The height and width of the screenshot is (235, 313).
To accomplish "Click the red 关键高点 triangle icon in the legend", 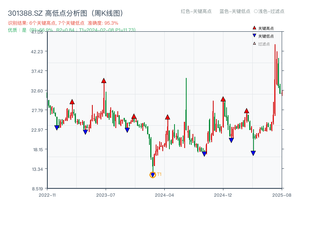I will click(254, 28).
